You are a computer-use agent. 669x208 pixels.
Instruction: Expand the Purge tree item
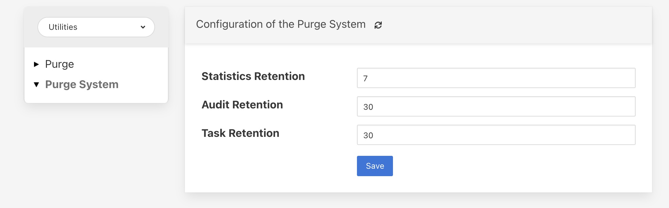click(x=37, y=64)
